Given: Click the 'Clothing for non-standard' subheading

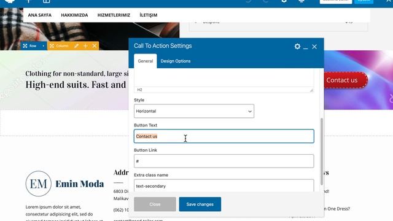Looking at the screenshot, I should pyautogui.click(x=77, y=74).
